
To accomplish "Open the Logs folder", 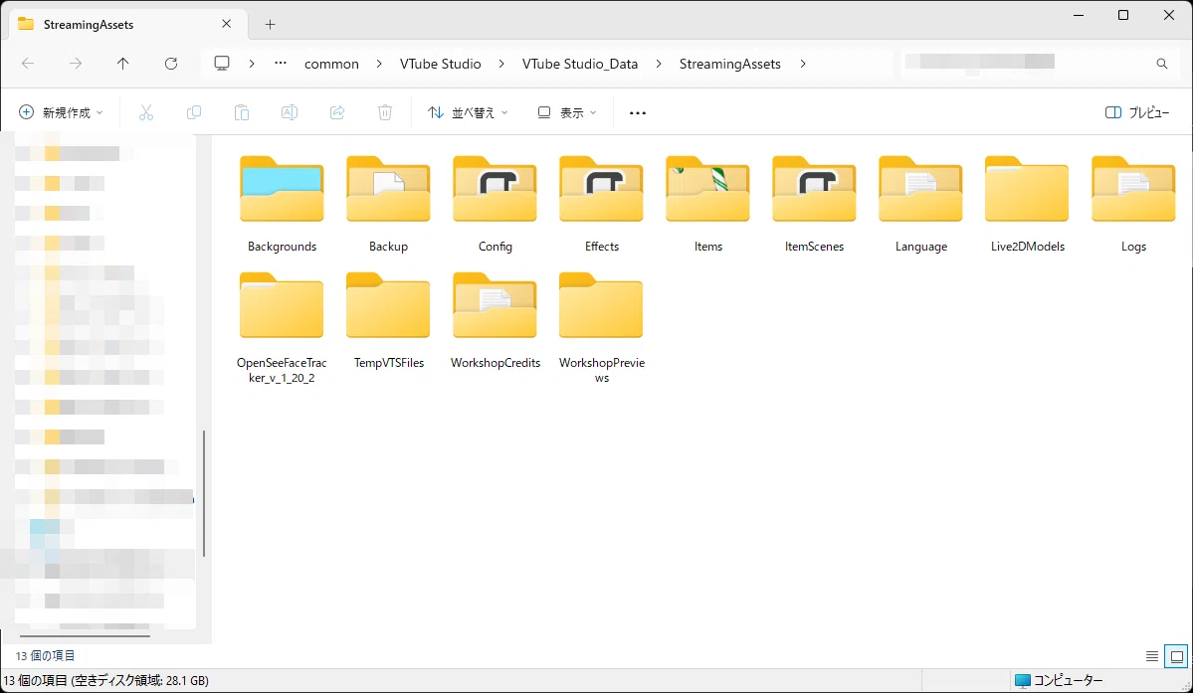I will (x=1133, y=205).
